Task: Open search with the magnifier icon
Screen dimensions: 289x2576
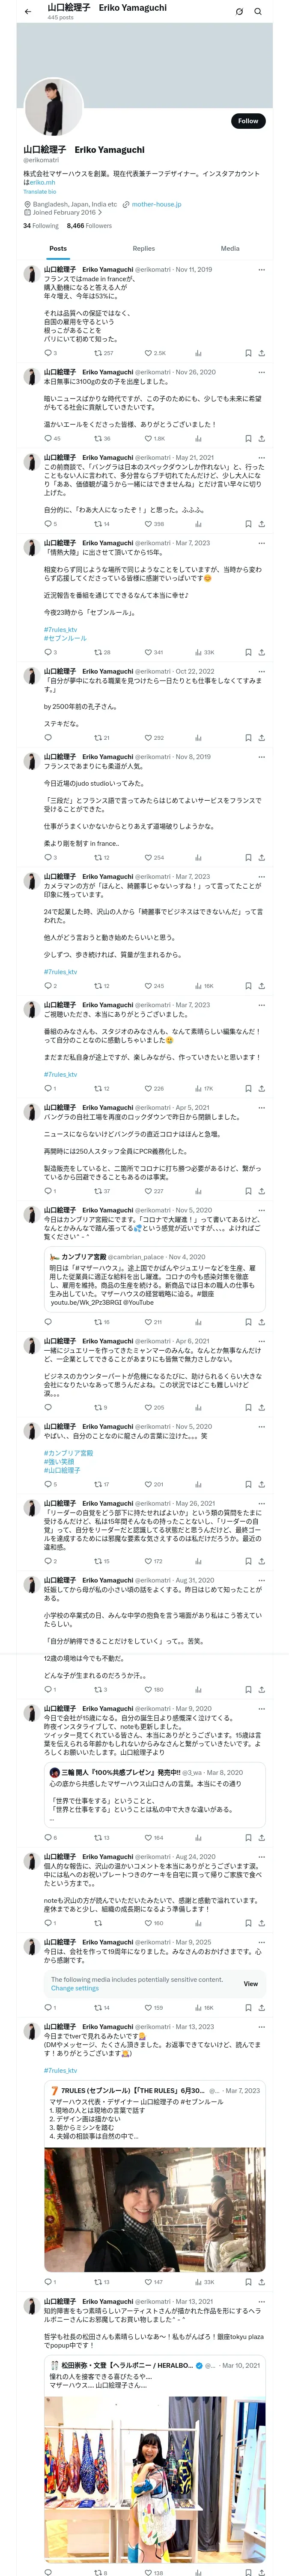Action: tap(257, 12)
